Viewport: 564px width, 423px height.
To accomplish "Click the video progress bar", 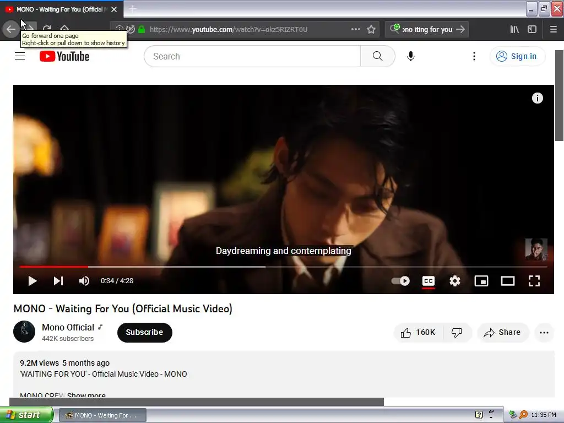I will point(284,267).
